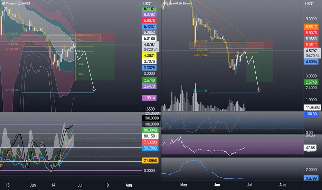Click the 9.0000 price scale value
Image resolution: width=322 pixels, height=190 pixels.
[x=311, y=19]
